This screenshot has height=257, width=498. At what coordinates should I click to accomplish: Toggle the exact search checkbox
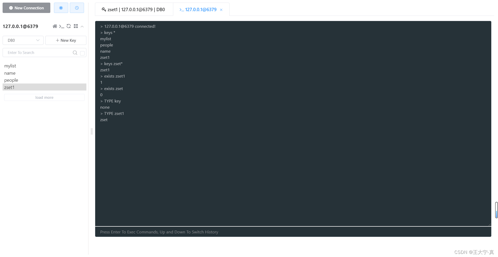(x=82, y=53)
